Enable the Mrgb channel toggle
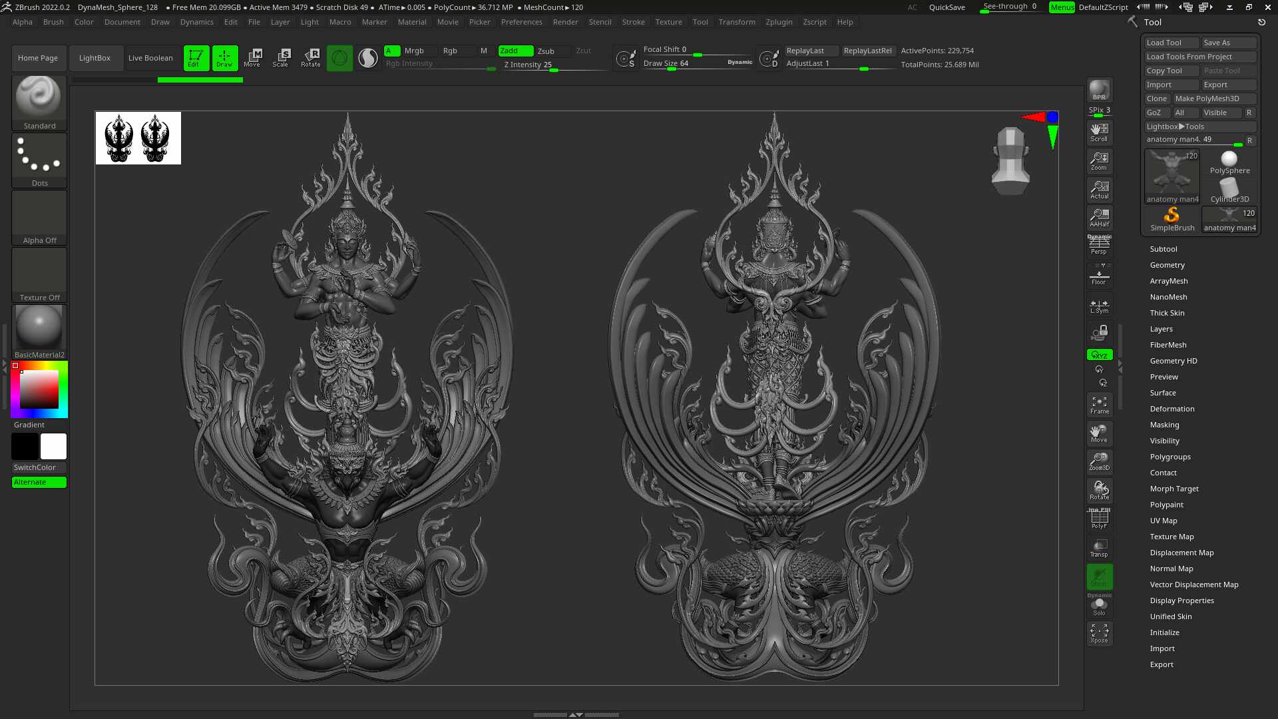Image resolution: width=1278 pixels, height=719 pixels. [x=414, y=51]
